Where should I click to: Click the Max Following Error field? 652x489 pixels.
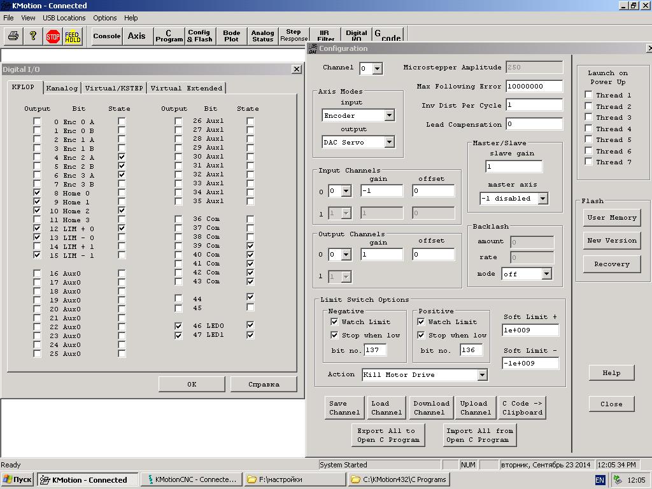pyautogui.click(x=534, y=87)
